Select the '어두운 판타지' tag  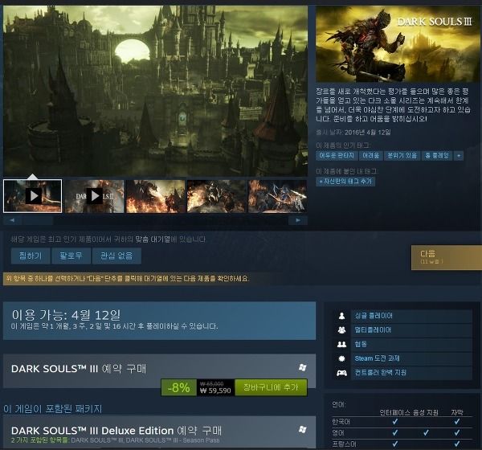(337, 156)
